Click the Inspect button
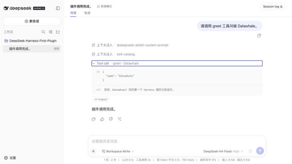Image resolution: width=292 pixels, height=164 pixels. tap(101, 99)
